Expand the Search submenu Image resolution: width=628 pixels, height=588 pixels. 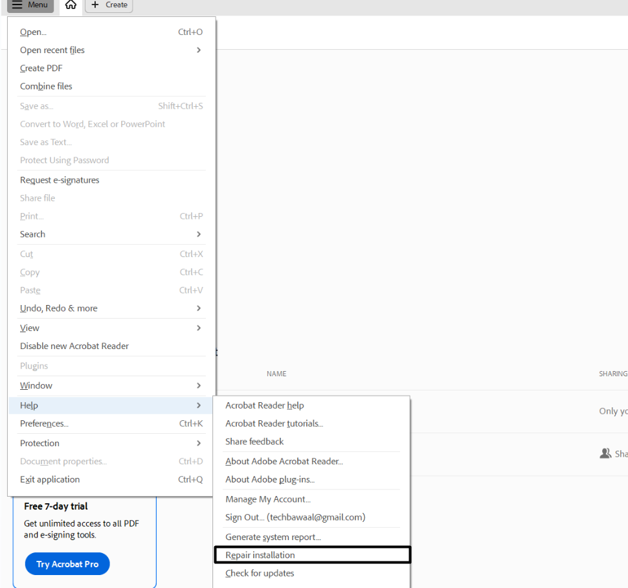[x=32, y=234]
